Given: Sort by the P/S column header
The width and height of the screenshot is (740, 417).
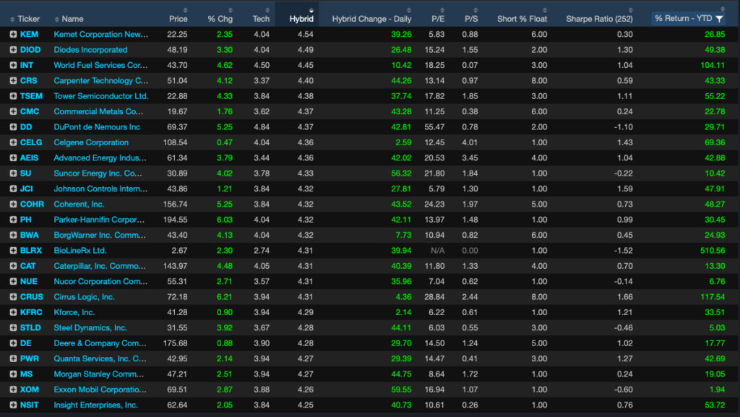Looking at the screenshot, I should click(x=471, y=19).
